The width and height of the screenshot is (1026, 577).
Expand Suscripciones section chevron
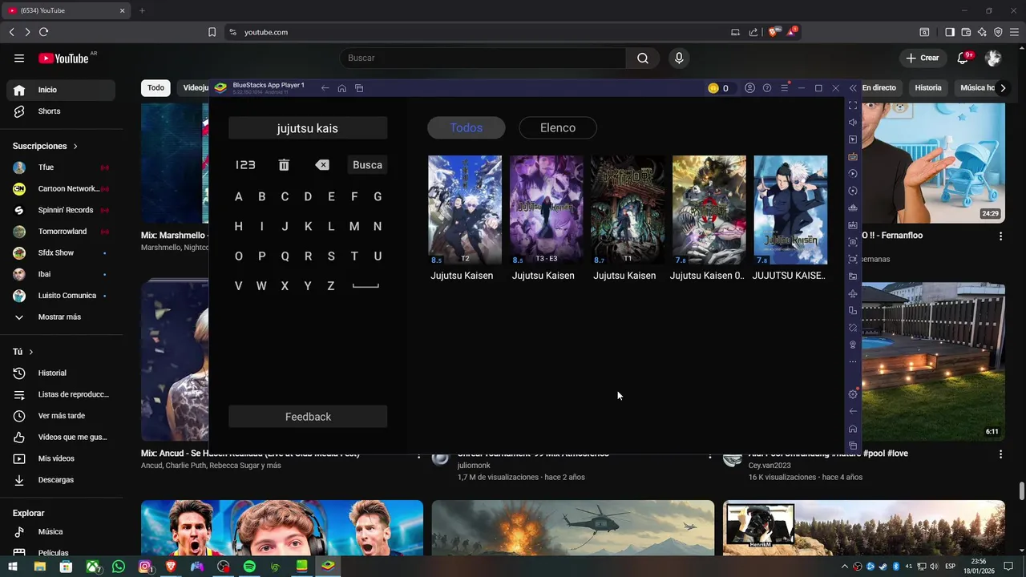(75, 147)
